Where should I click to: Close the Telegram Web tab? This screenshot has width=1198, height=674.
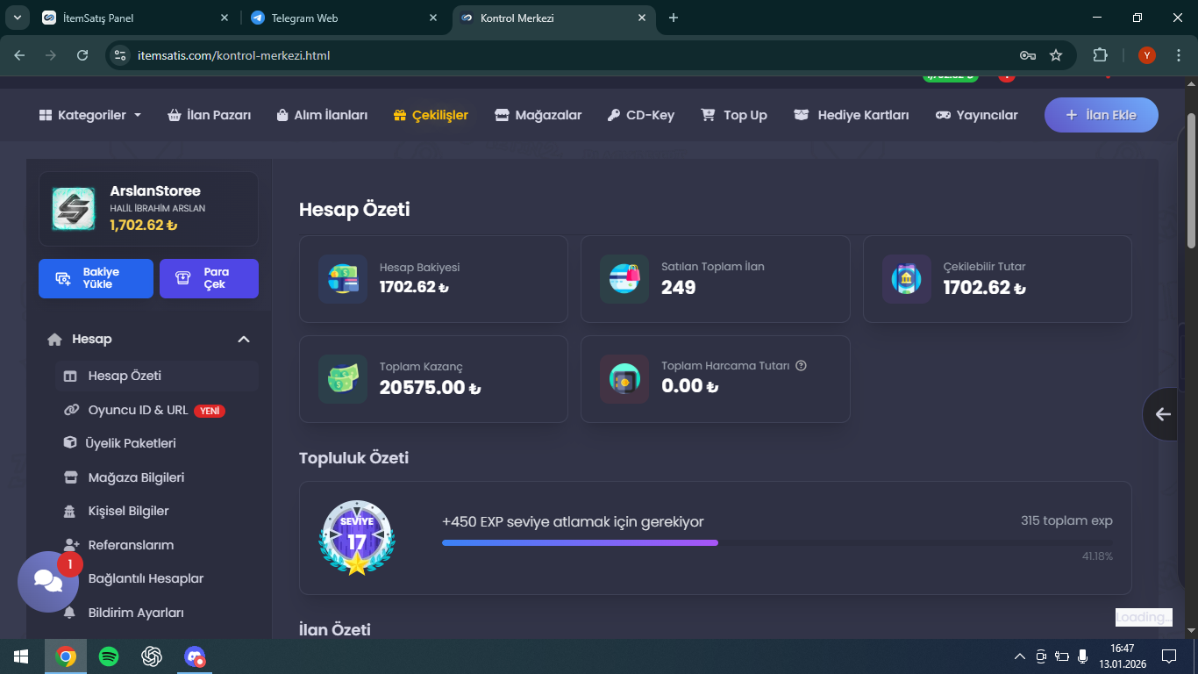pyautogui.click(x=433, y=18)
